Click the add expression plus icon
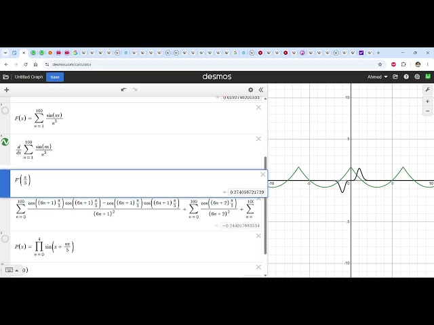This screenshot has width=434, height=325. pos(7,90)
